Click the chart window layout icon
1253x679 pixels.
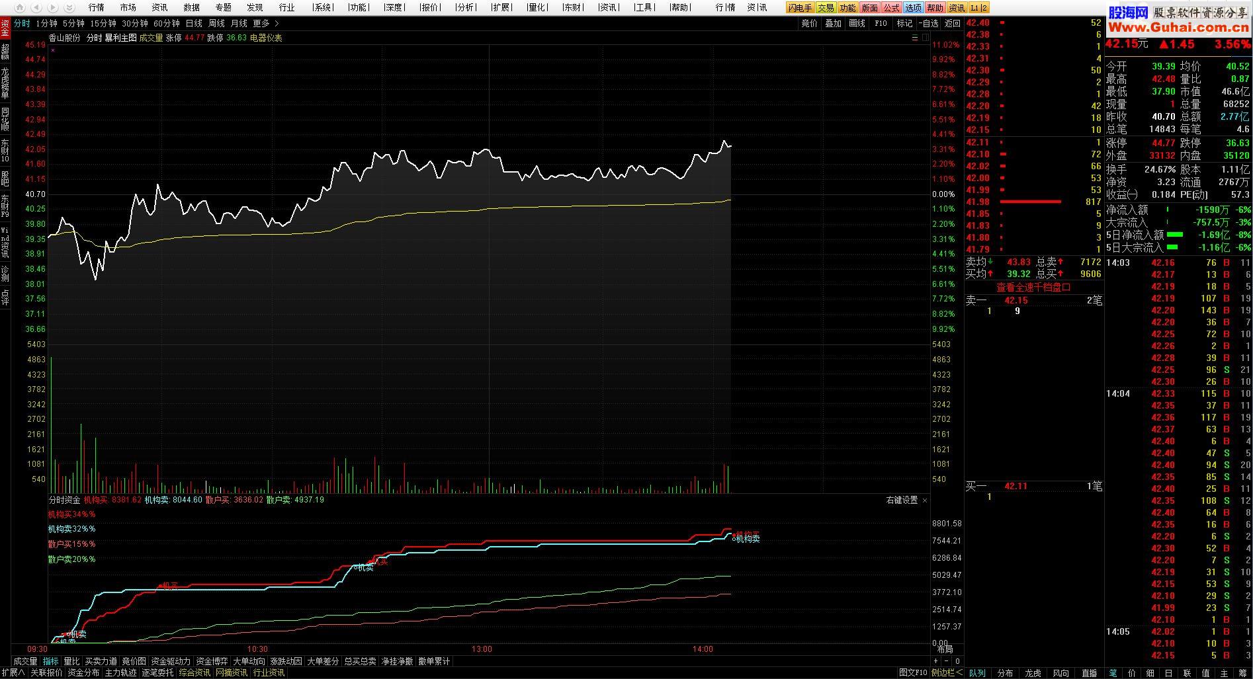coord(925,38)
